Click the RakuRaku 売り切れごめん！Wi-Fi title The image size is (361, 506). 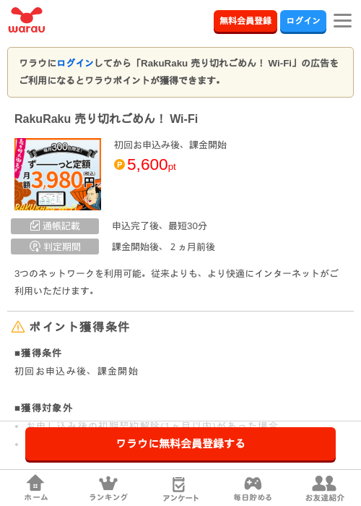[x=106, y=119]
